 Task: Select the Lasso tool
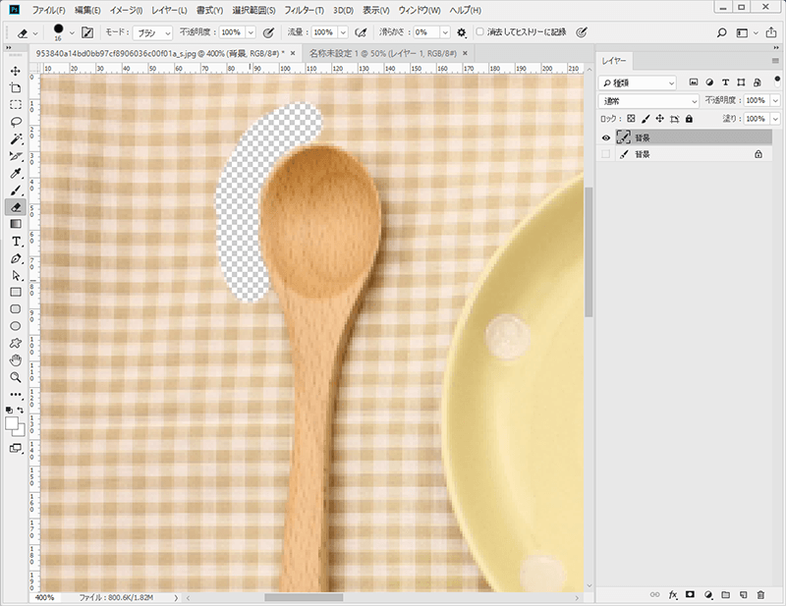tap(16, 122)
